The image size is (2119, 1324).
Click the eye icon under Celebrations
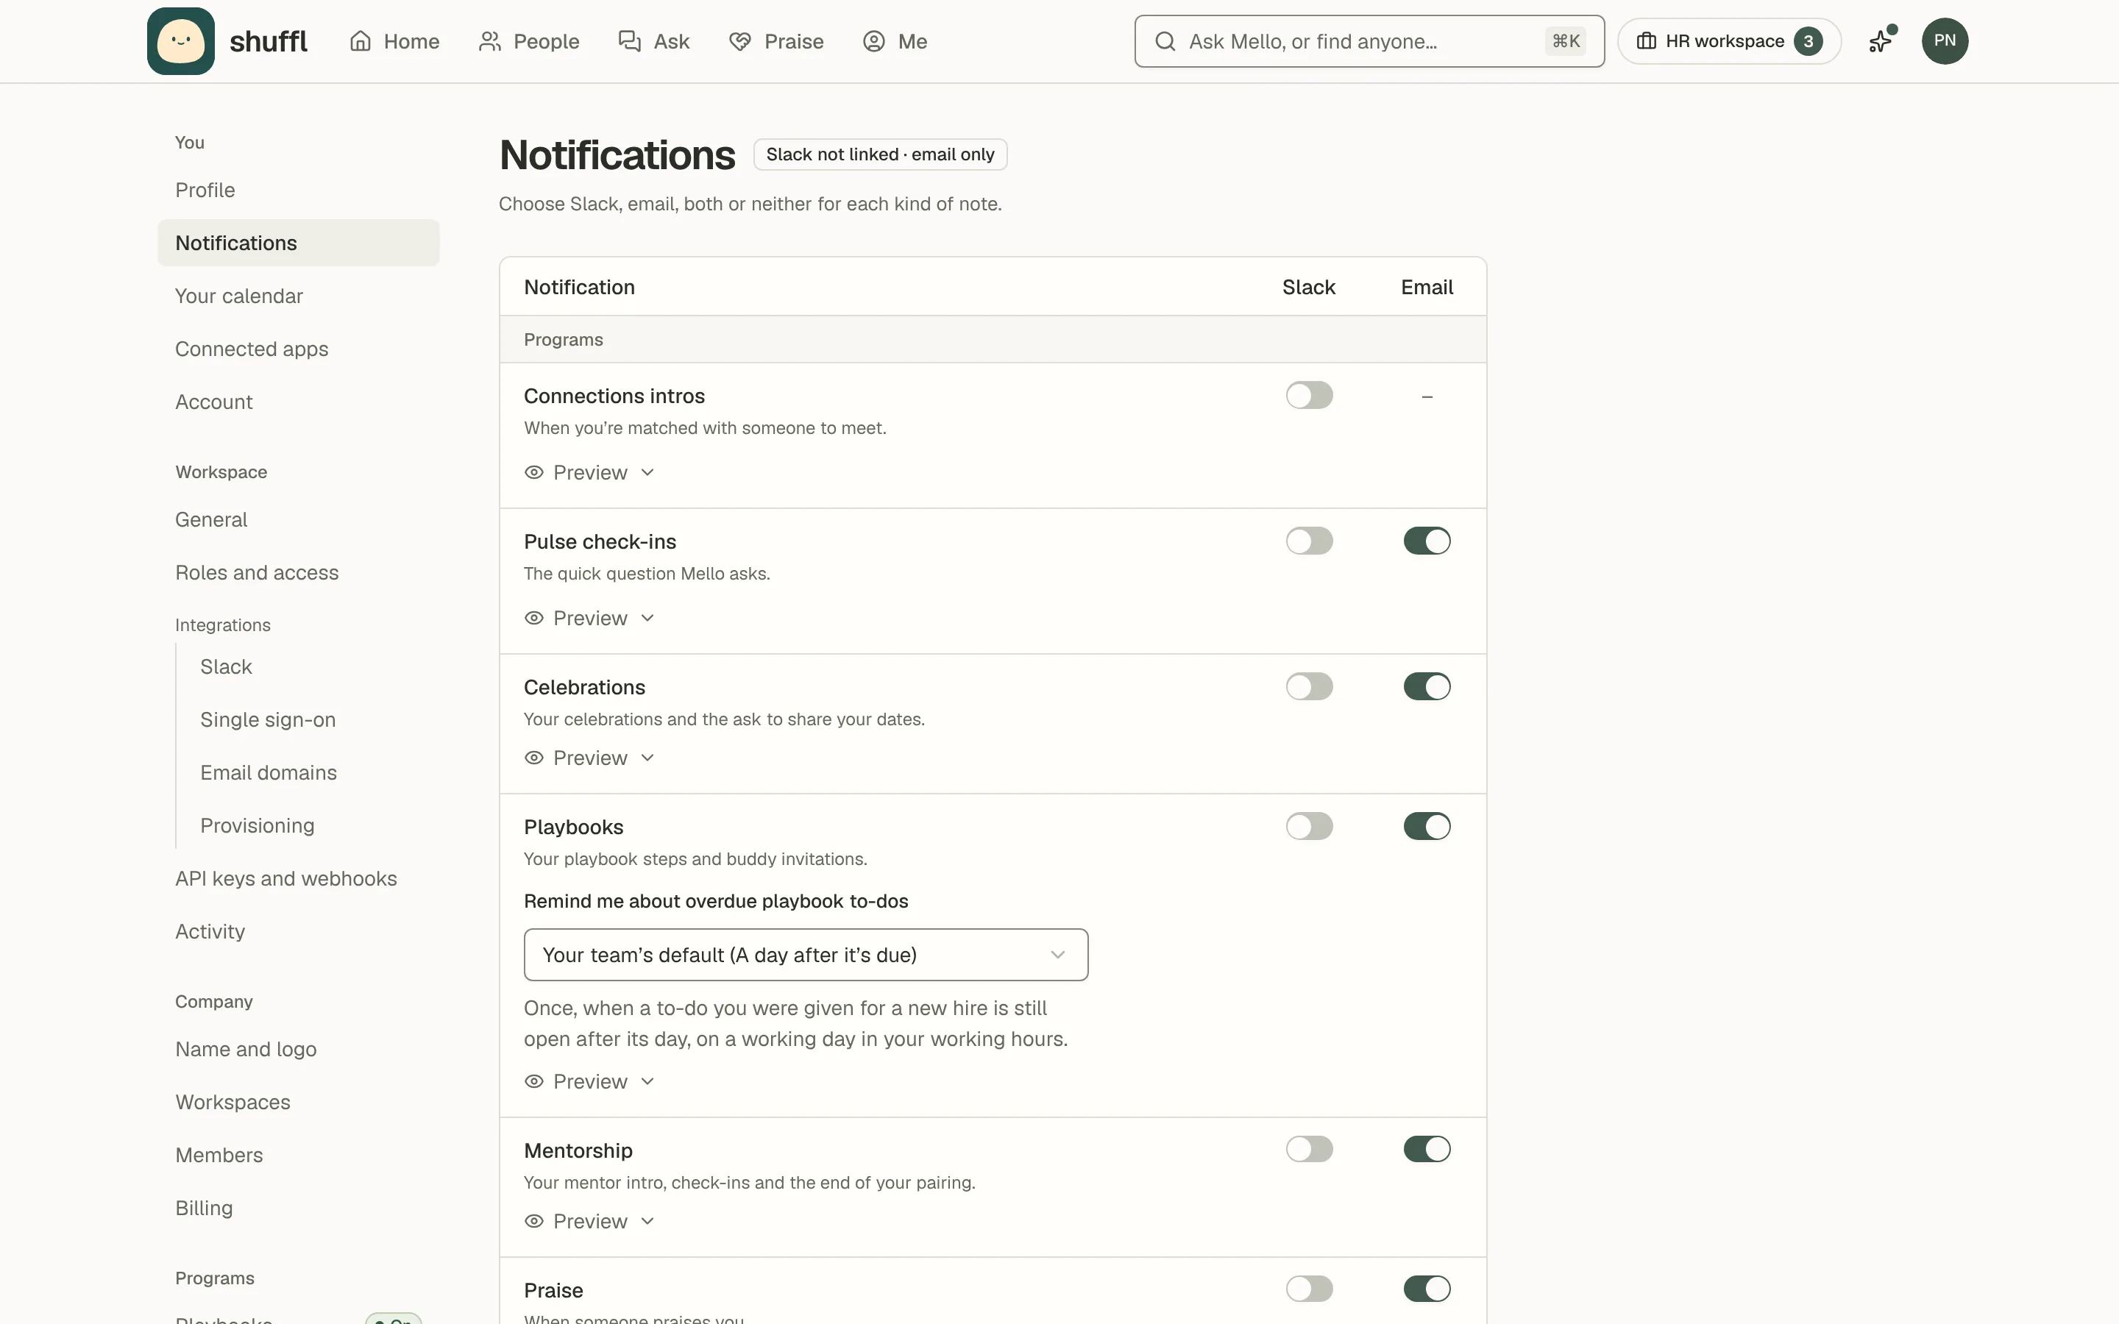tap(534, 758)
